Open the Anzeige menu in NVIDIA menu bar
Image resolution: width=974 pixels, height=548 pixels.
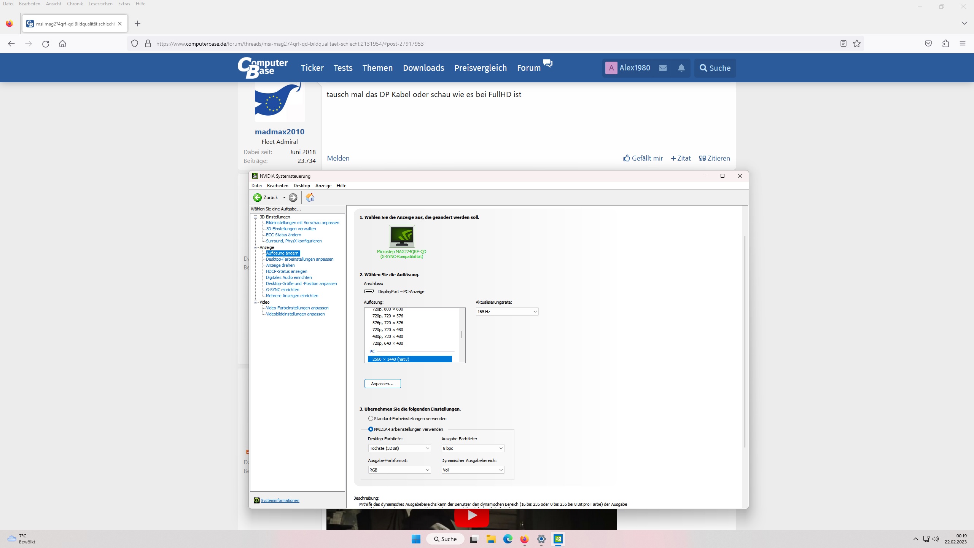tap(323, 186)
